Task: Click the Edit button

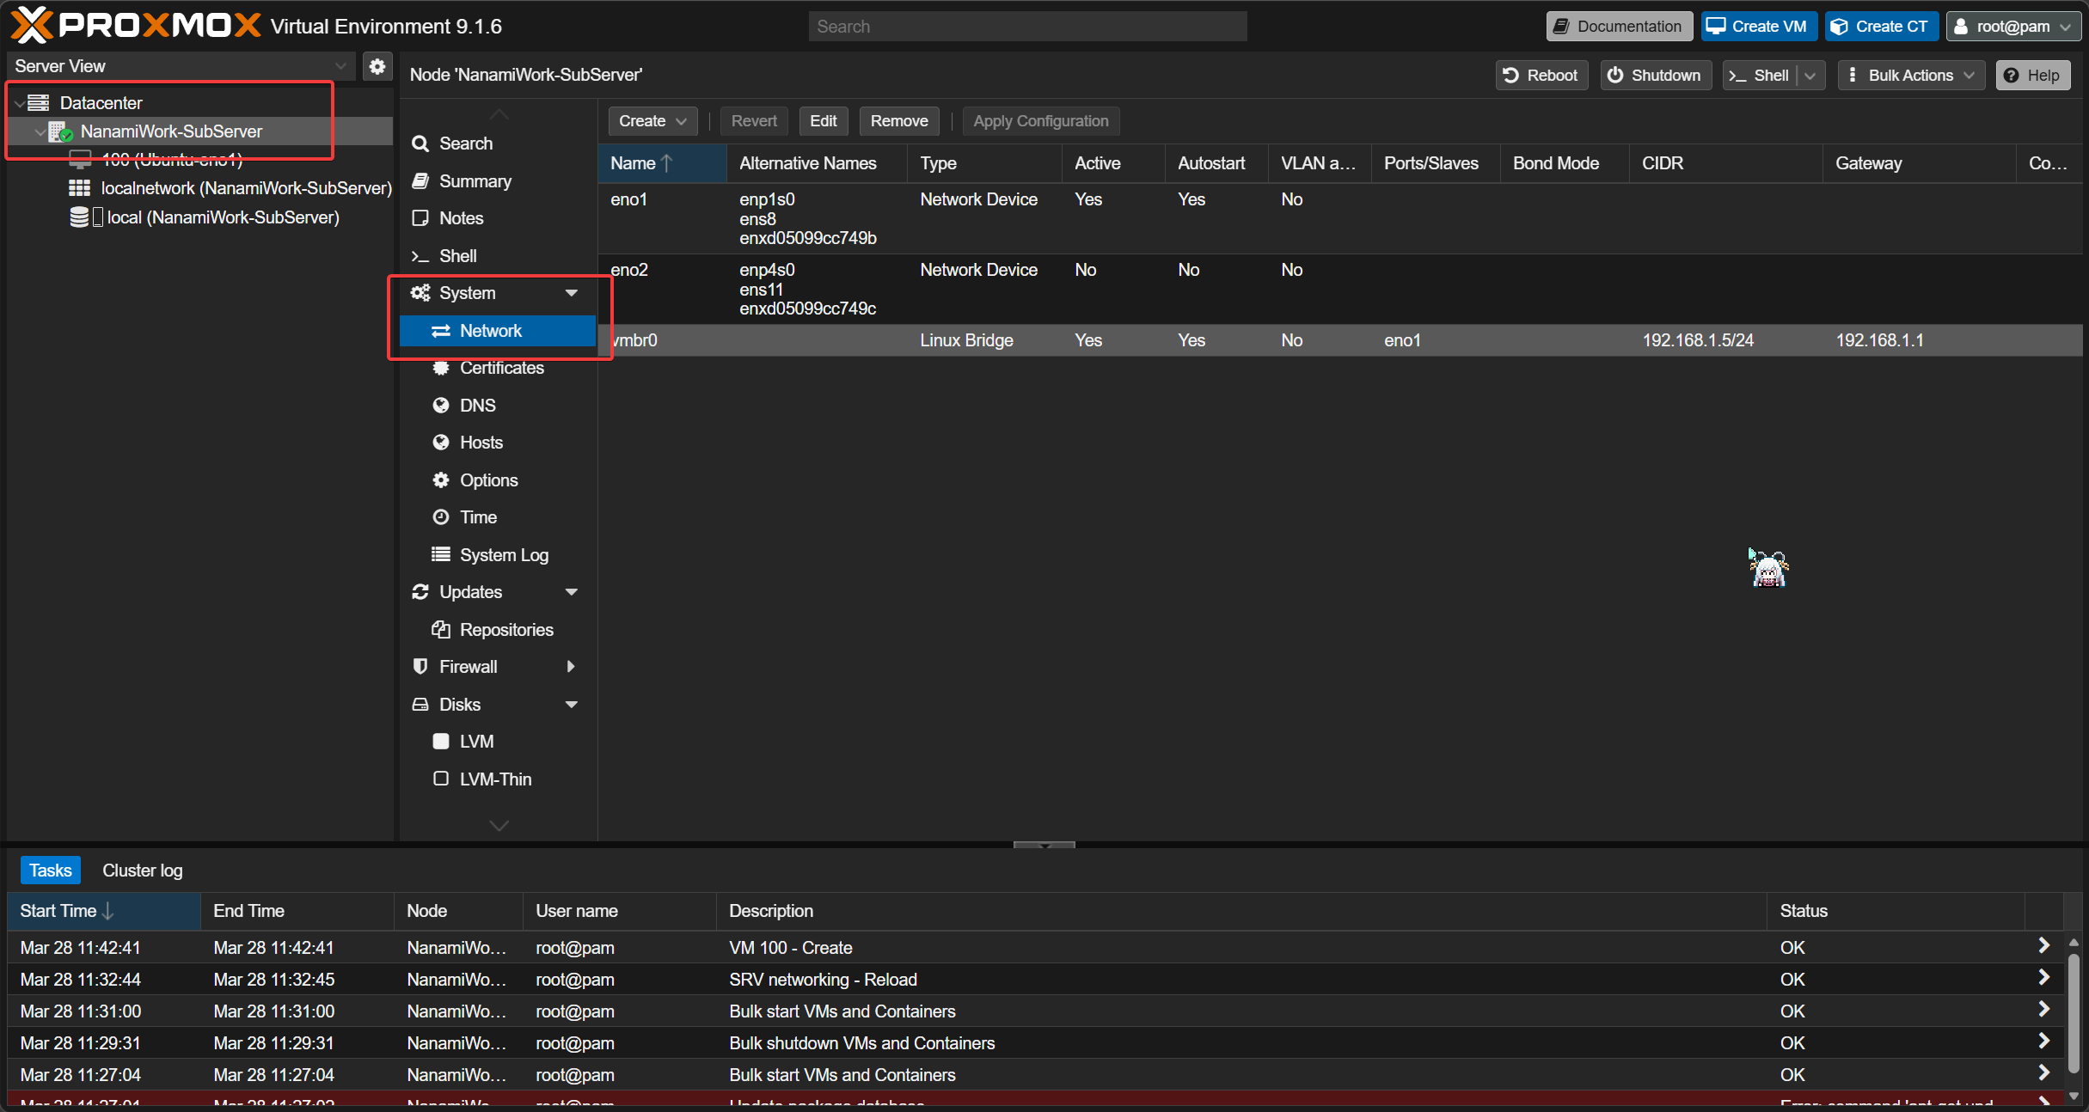Action: tap(824, 121)
